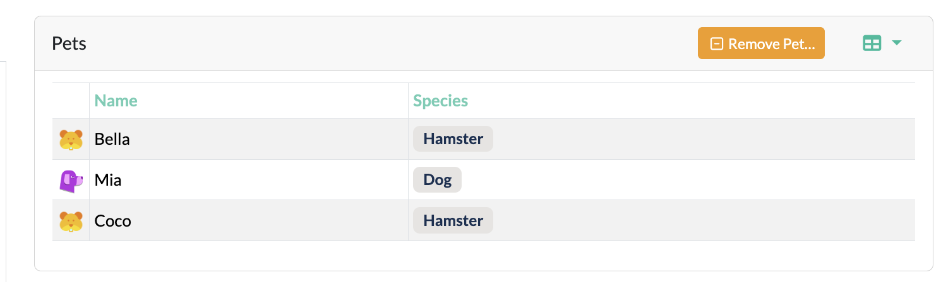Click the empty header cell above icons

pos(71,101)
